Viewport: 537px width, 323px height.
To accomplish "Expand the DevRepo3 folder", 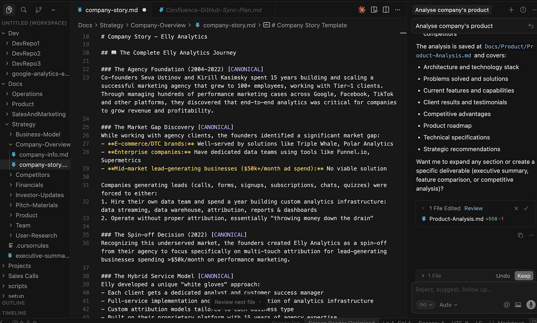I will point(35,63).
